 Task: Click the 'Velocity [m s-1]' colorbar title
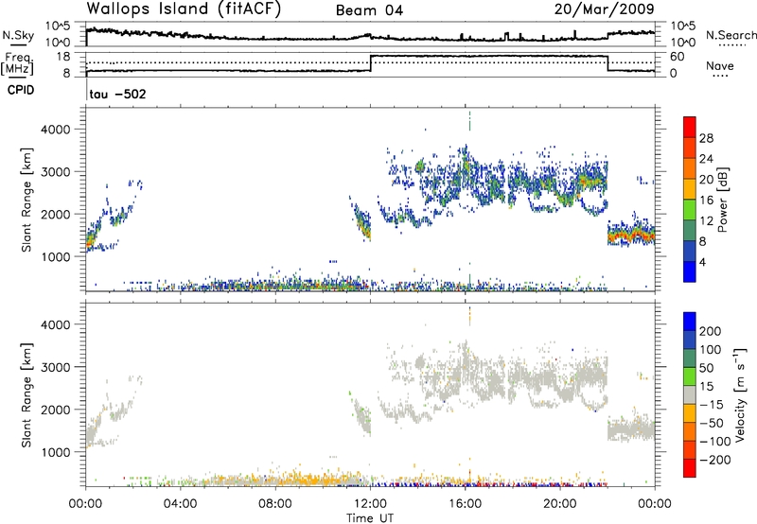point(739,394)
